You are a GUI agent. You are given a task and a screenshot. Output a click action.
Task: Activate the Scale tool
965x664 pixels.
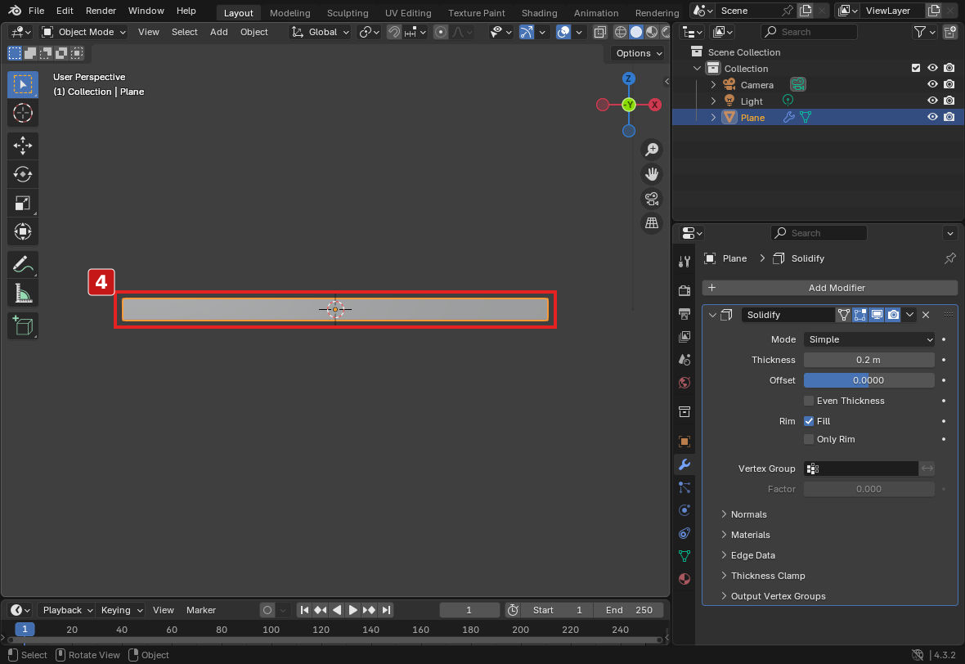(x=23, y=203)
